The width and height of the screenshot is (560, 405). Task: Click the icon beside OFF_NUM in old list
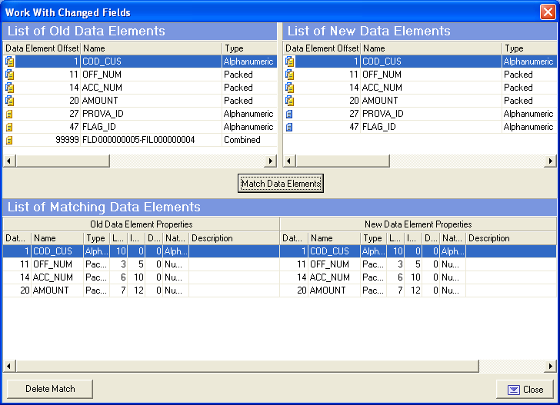click(x=9, y=75)
